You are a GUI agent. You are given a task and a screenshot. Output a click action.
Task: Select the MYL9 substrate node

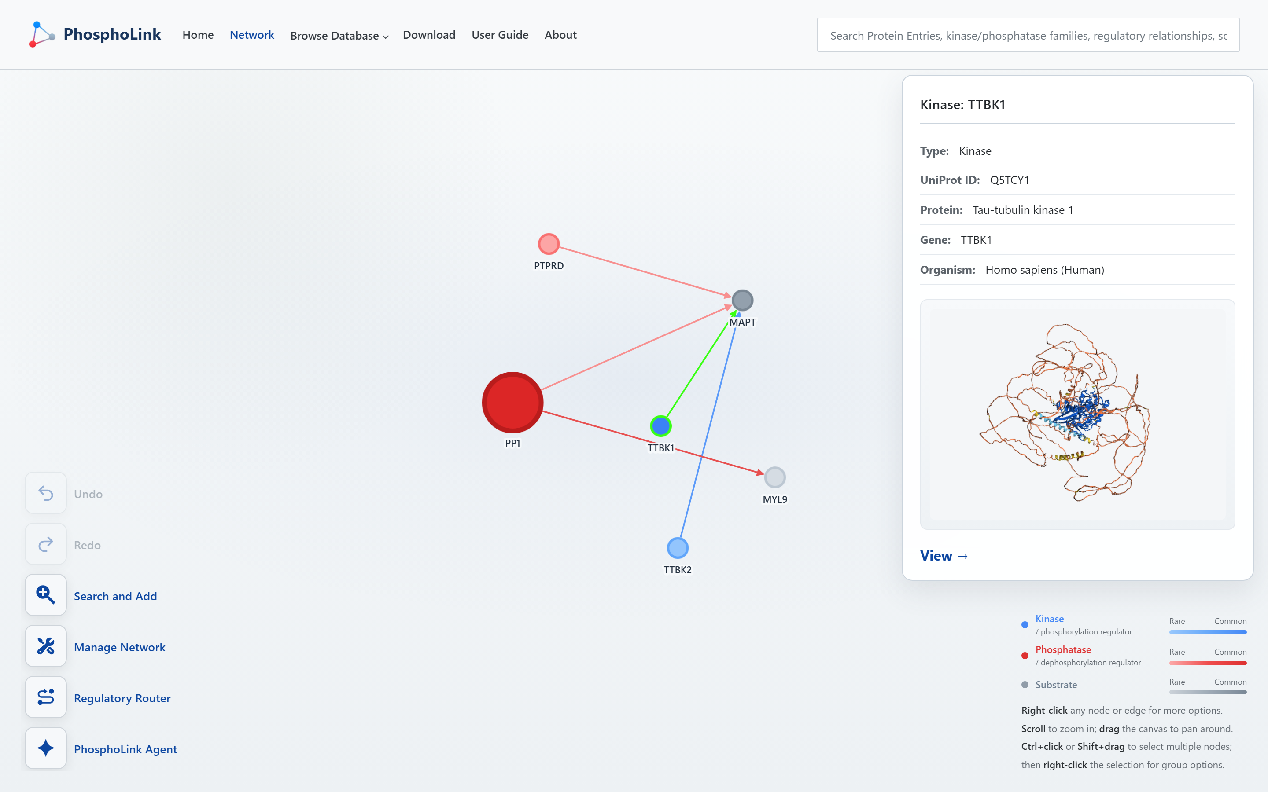[775, 477]
